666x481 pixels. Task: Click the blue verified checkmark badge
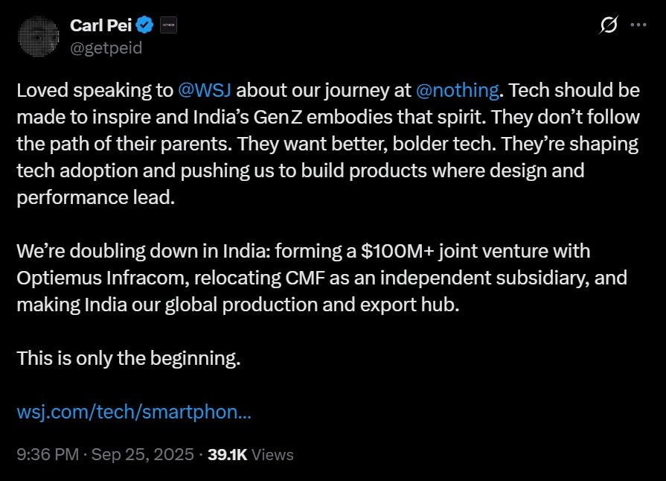pyautogui.click(x=145, y=25)
